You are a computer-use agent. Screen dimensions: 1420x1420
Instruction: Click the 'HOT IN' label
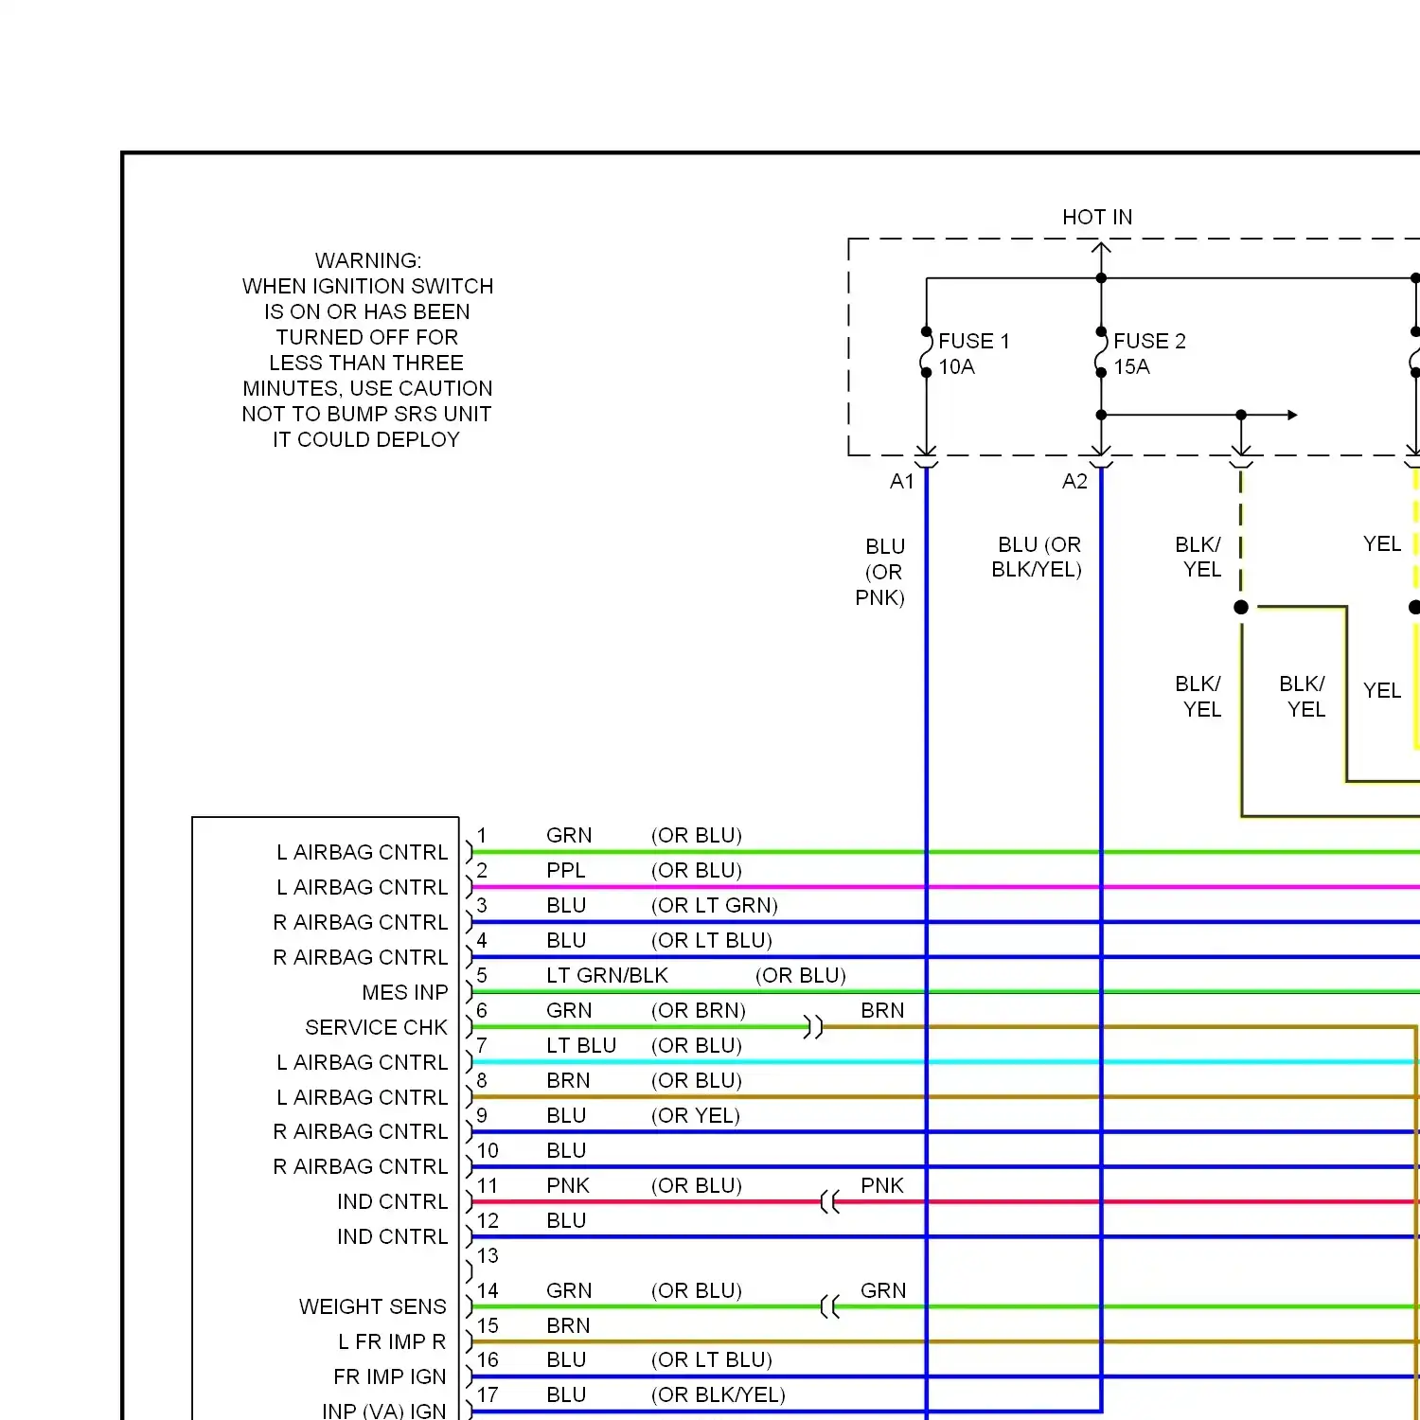coord(1097,217)
